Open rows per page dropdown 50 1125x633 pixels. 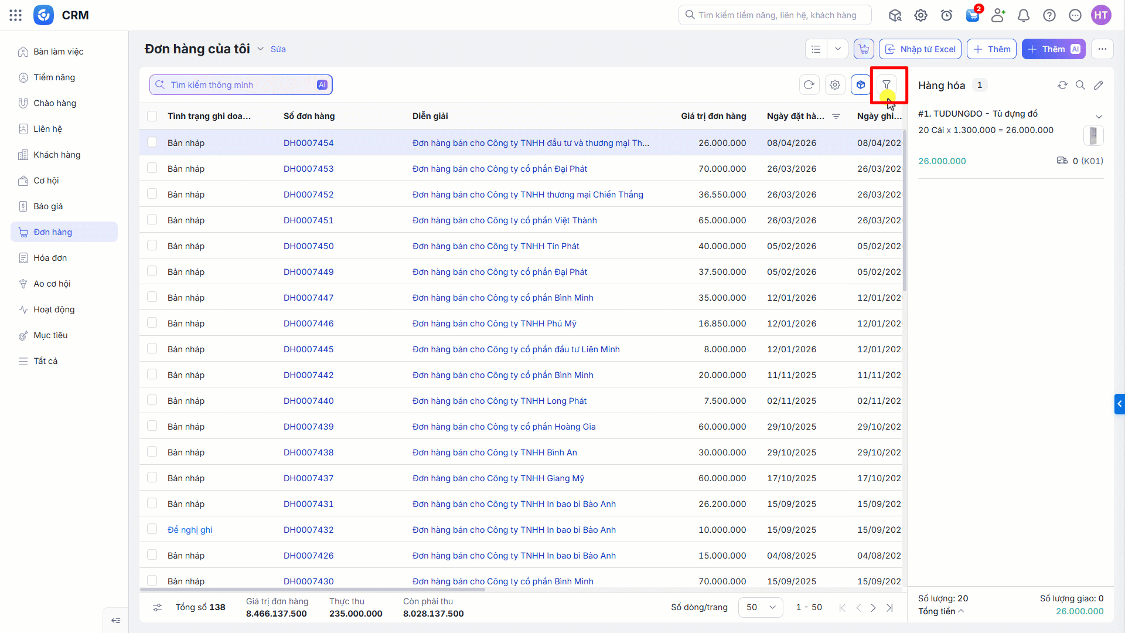pyautogui.click(x=761, y=607)
